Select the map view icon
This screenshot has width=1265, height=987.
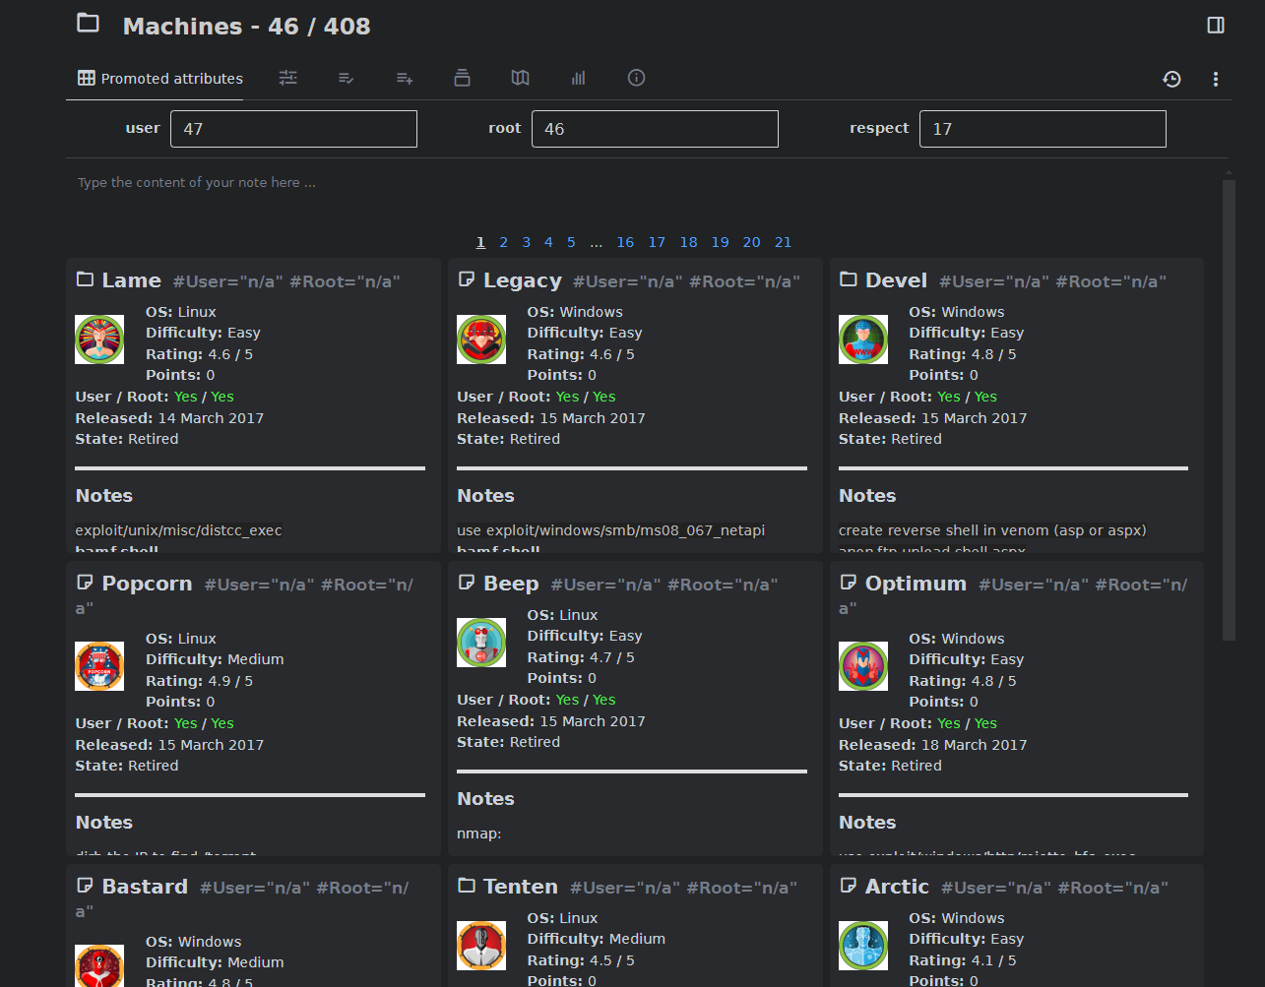(520, 78)
